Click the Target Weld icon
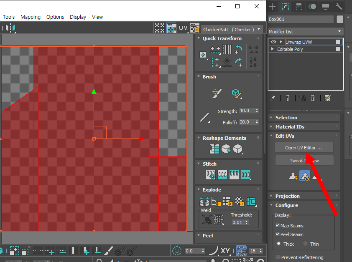Screen dimensions: 352x262 point(207,219)
